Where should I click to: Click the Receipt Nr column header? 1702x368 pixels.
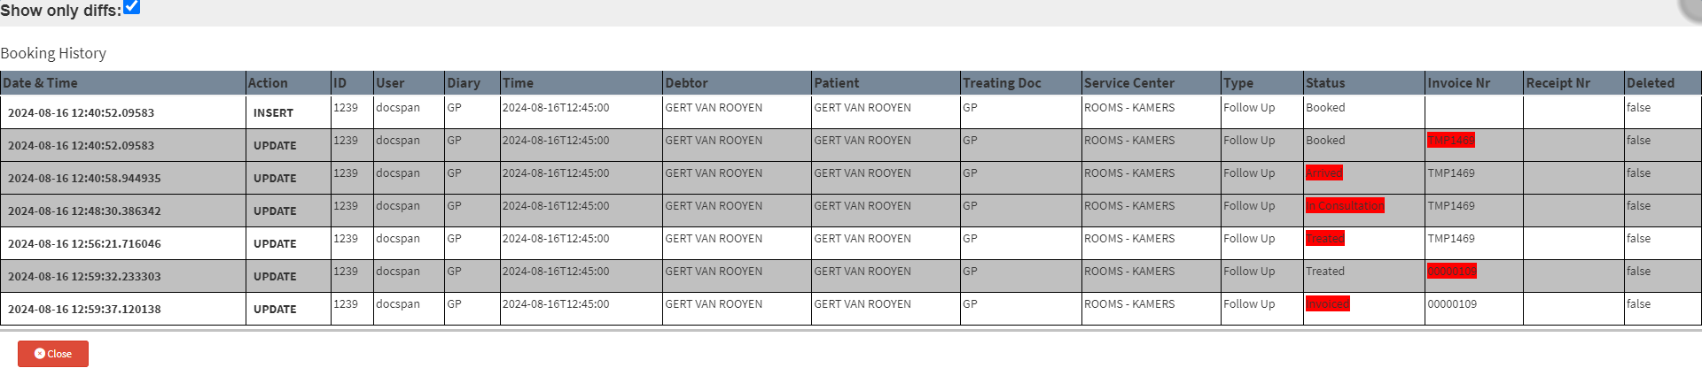tap(1558, 83)
